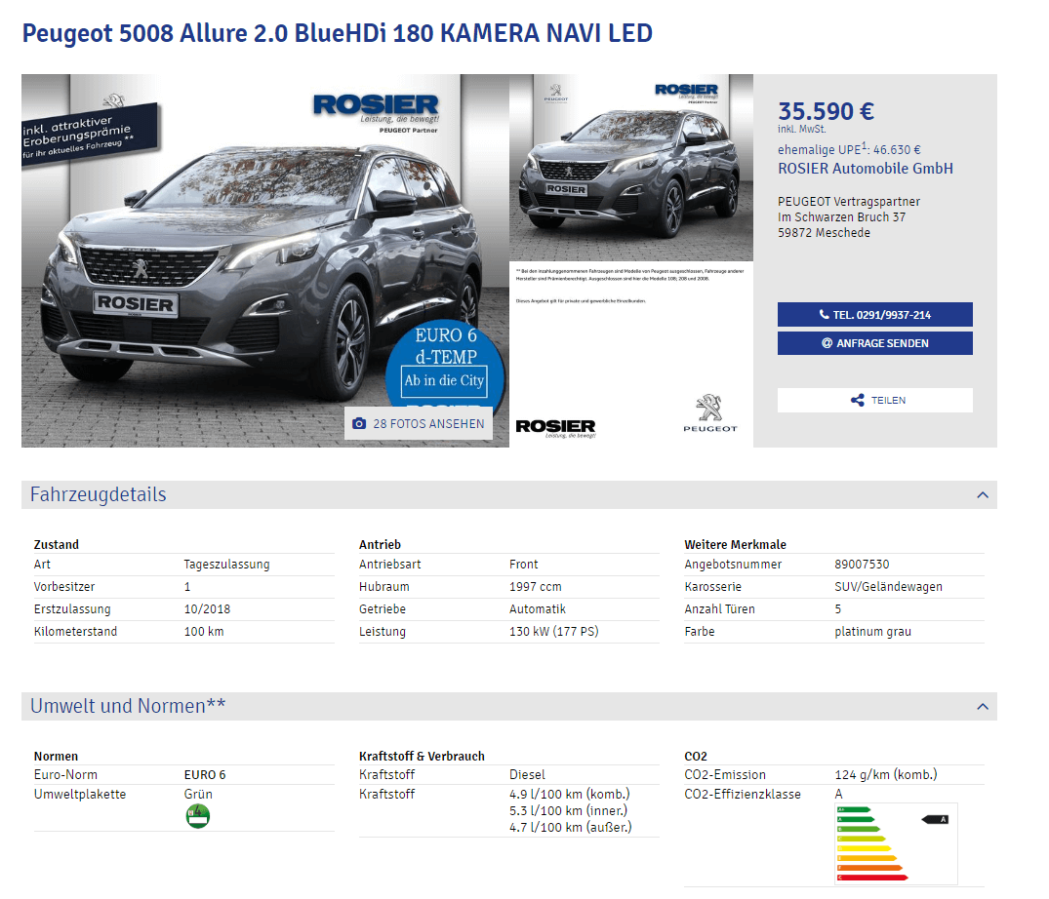Open the main Peugeot 5008 photo
Screen dimensions: 1049x899
tap(264, 260)
